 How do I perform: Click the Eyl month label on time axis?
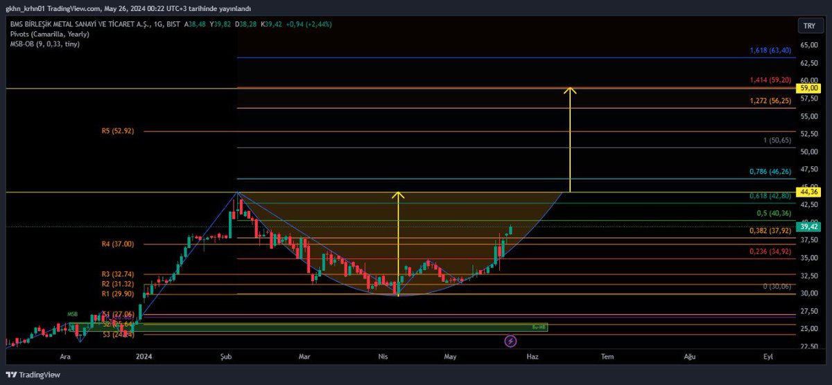tap(768, 356)
